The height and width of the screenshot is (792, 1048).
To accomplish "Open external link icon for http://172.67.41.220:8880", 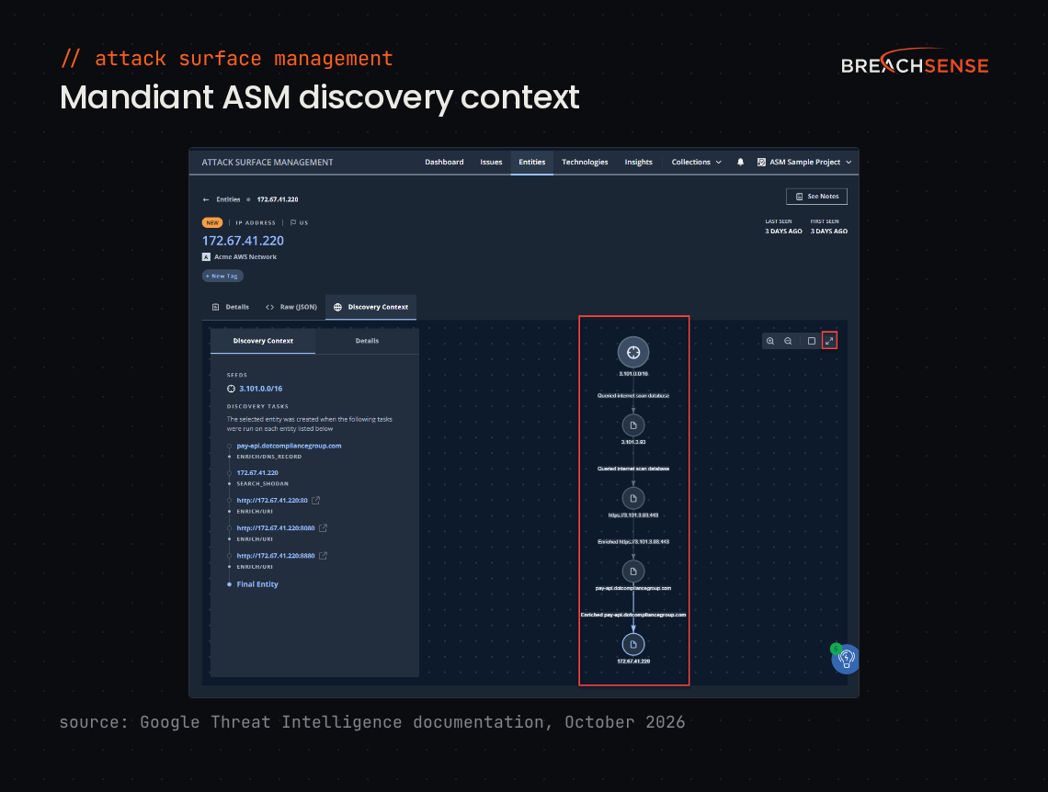I will (x=323, y=556).
